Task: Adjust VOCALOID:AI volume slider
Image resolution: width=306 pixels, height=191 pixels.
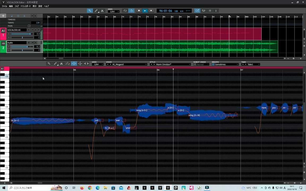Action: coord(22,34)
